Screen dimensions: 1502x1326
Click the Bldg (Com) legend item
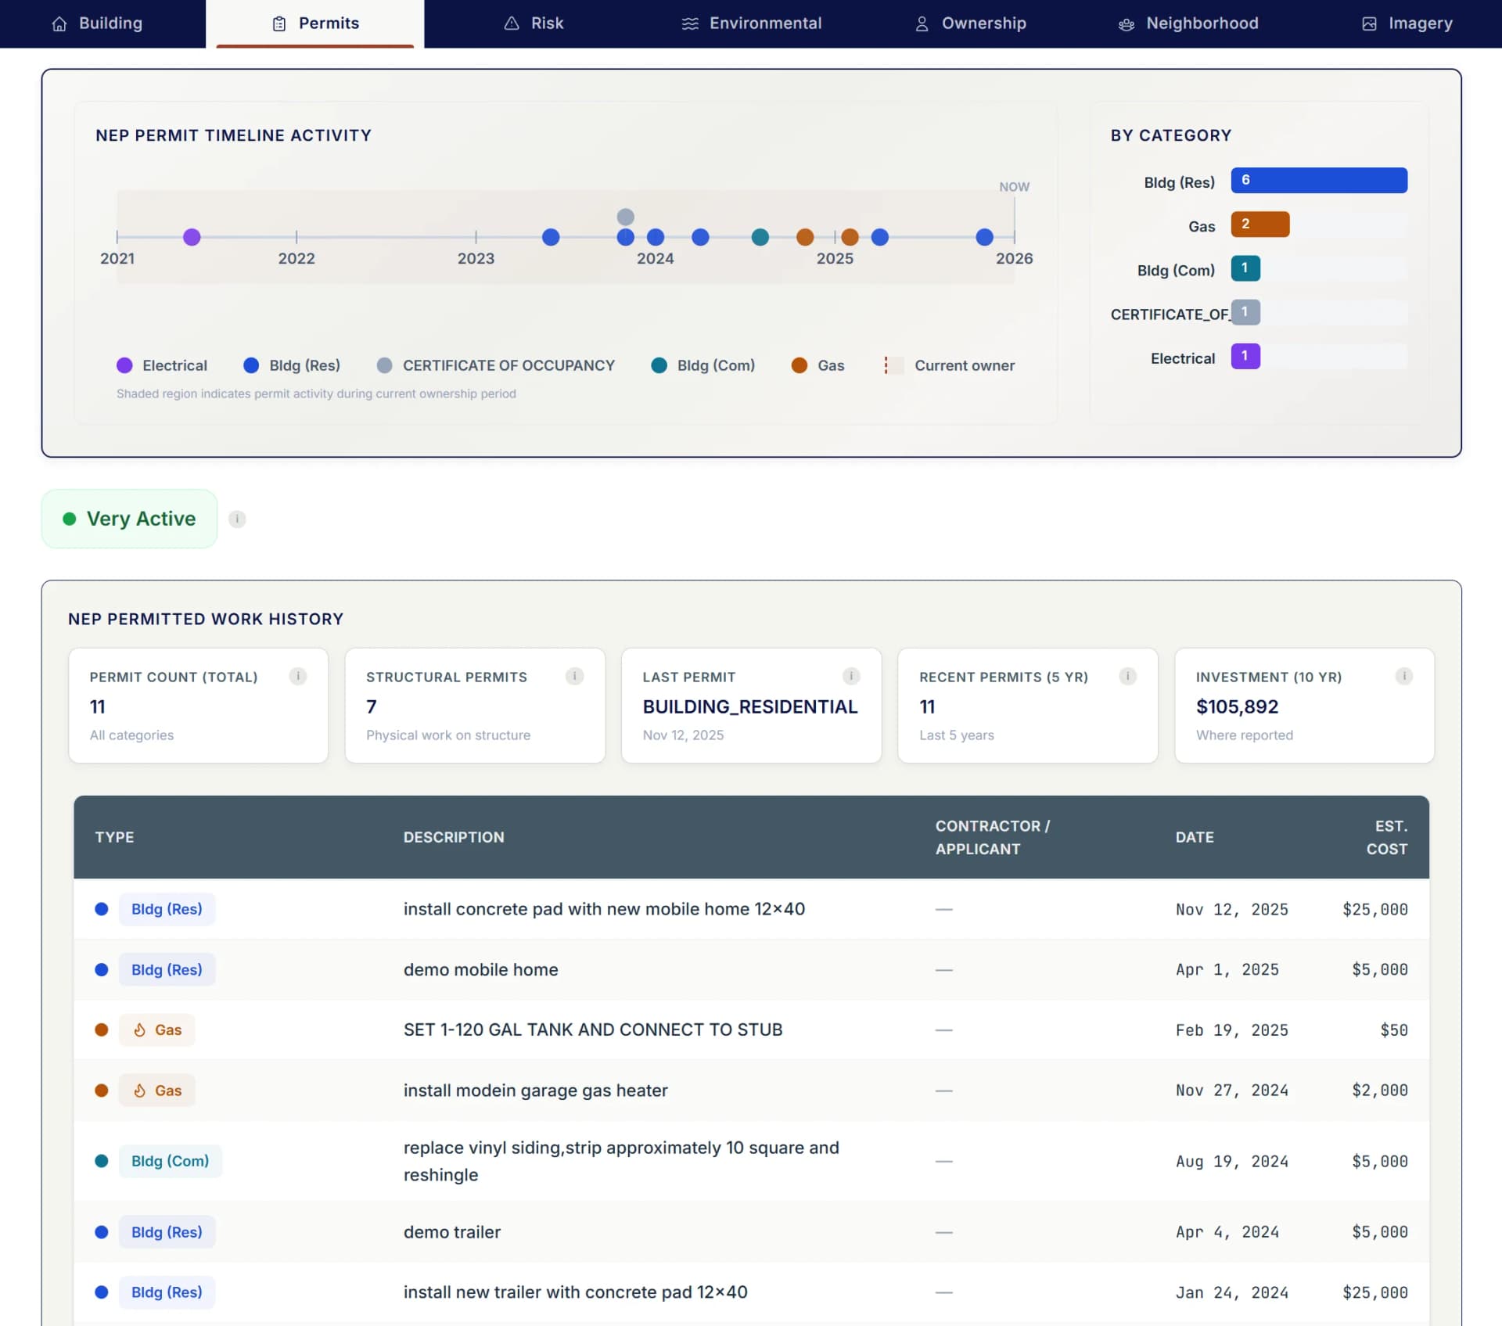[703, 365]
